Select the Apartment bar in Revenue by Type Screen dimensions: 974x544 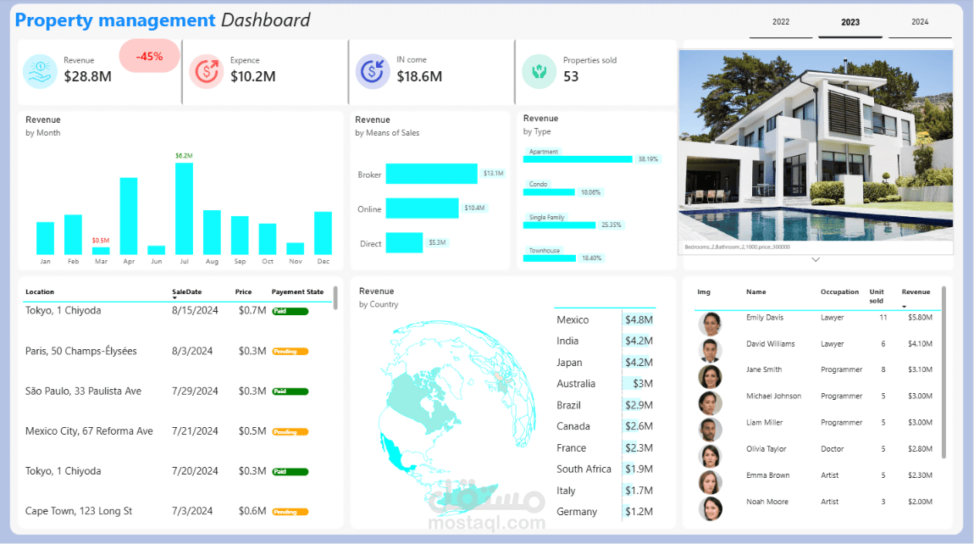pyautogui.click(x=578, y=159)
